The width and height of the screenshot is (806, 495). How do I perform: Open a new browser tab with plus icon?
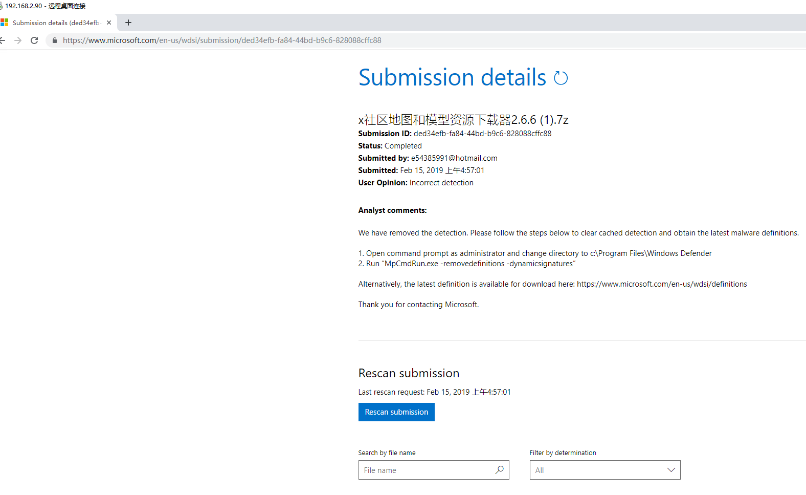click(128, 23)
